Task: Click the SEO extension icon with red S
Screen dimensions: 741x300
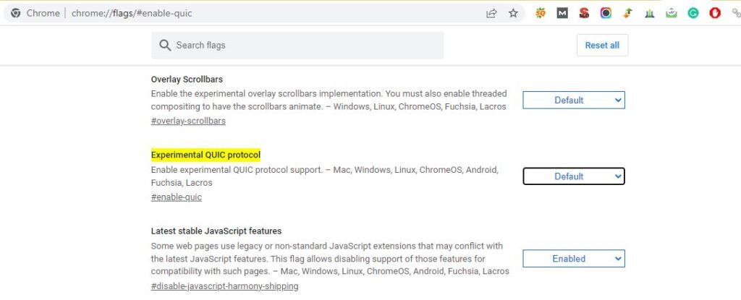Action: pos(584,13)
